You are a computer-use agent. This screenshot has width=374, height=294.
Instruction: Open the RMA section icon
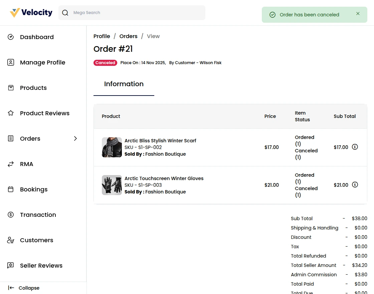[11, 164]
